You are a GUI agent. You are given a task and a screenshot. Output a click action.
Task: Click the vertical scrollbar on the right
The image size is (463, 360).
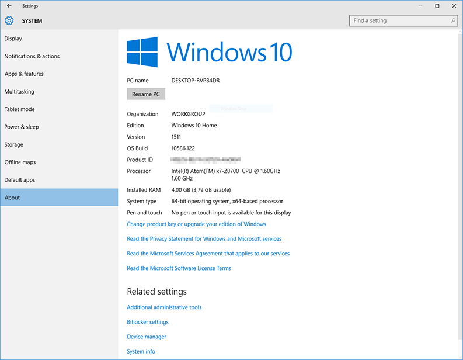pos(460,186)
